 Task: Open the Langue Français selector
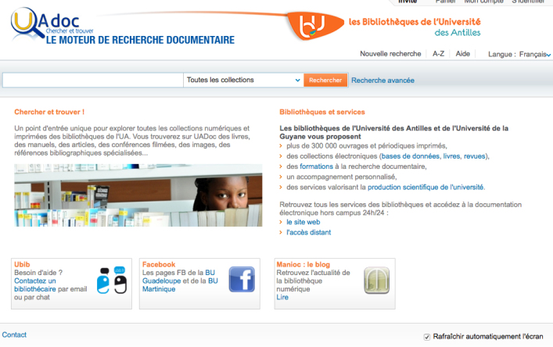[x=535, y=54]
